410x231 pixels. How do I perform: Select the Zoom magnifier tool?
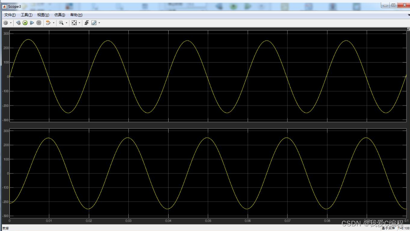61,23
